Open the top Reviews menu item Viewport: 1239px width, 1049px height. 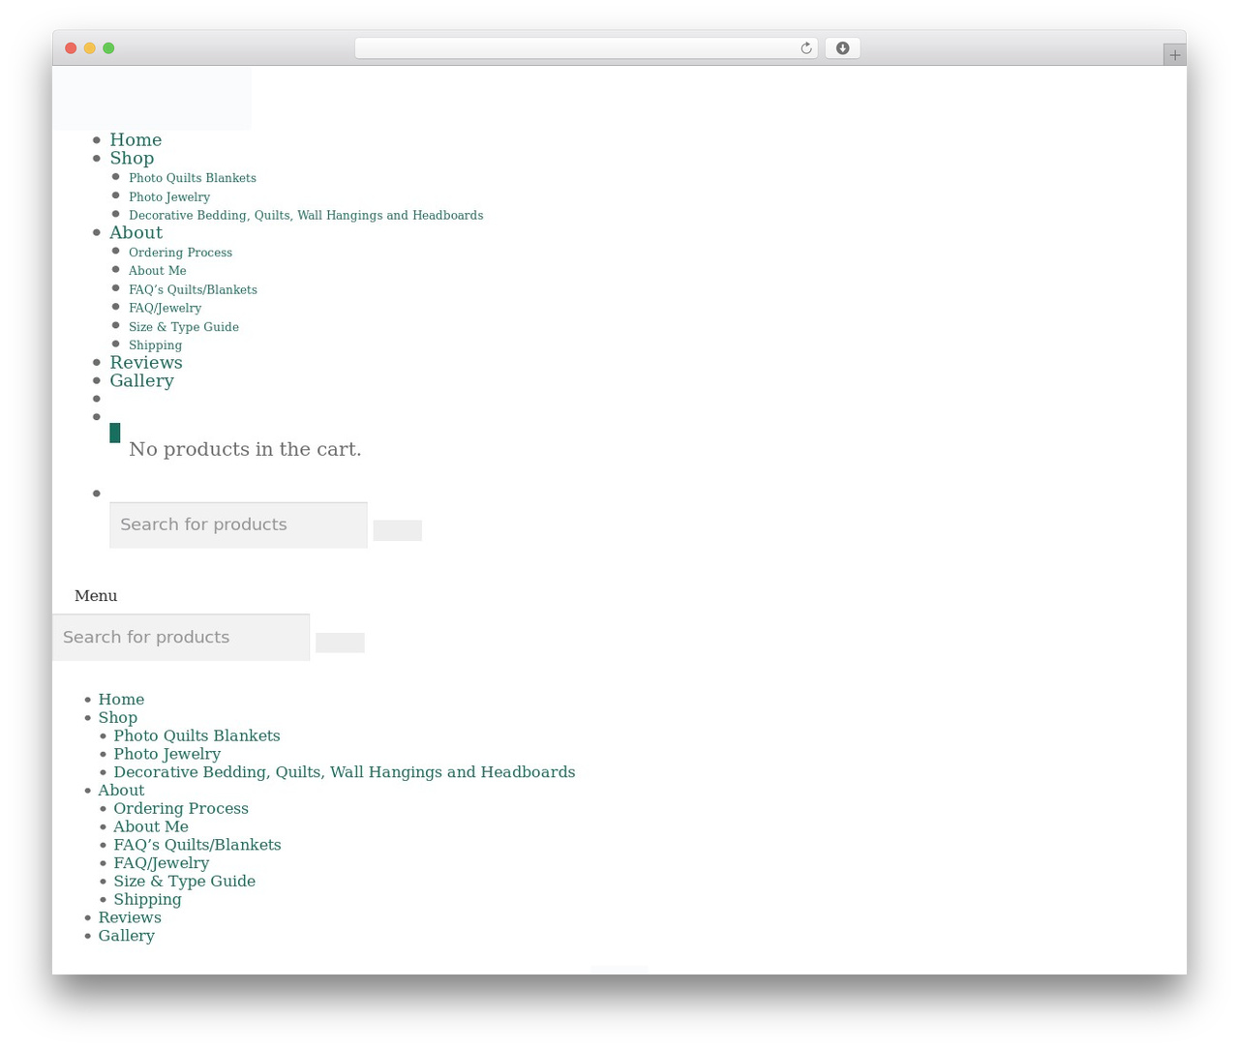coord(146,363)
